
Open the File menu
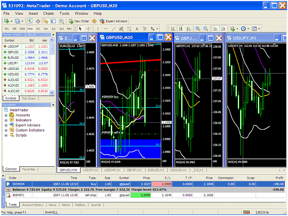pos(6,13)
